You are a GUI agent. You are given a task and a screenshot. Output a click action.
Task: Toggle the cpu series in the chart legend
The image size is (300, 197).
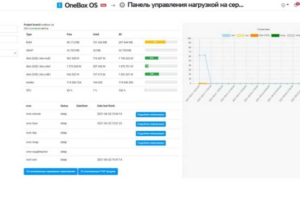pyautogui.click(x=244, y=36)
